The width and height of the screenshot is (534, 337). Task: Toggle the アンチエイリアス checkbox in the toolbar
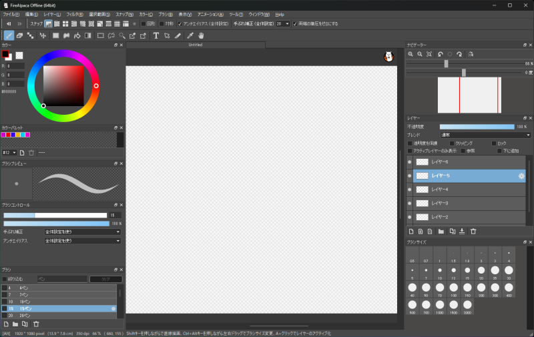(x=180, y=24)
